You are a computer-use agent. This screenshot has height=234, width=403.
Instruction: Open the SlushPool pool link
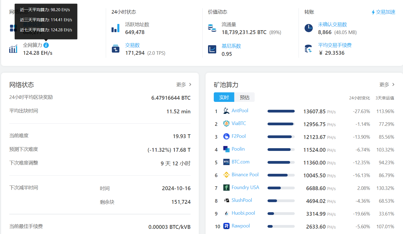(242, 200)
